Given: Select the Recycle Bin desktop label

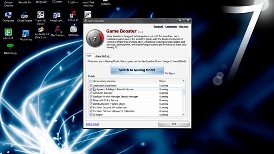Looking at the screenshot, I should (x=25, y=3).
